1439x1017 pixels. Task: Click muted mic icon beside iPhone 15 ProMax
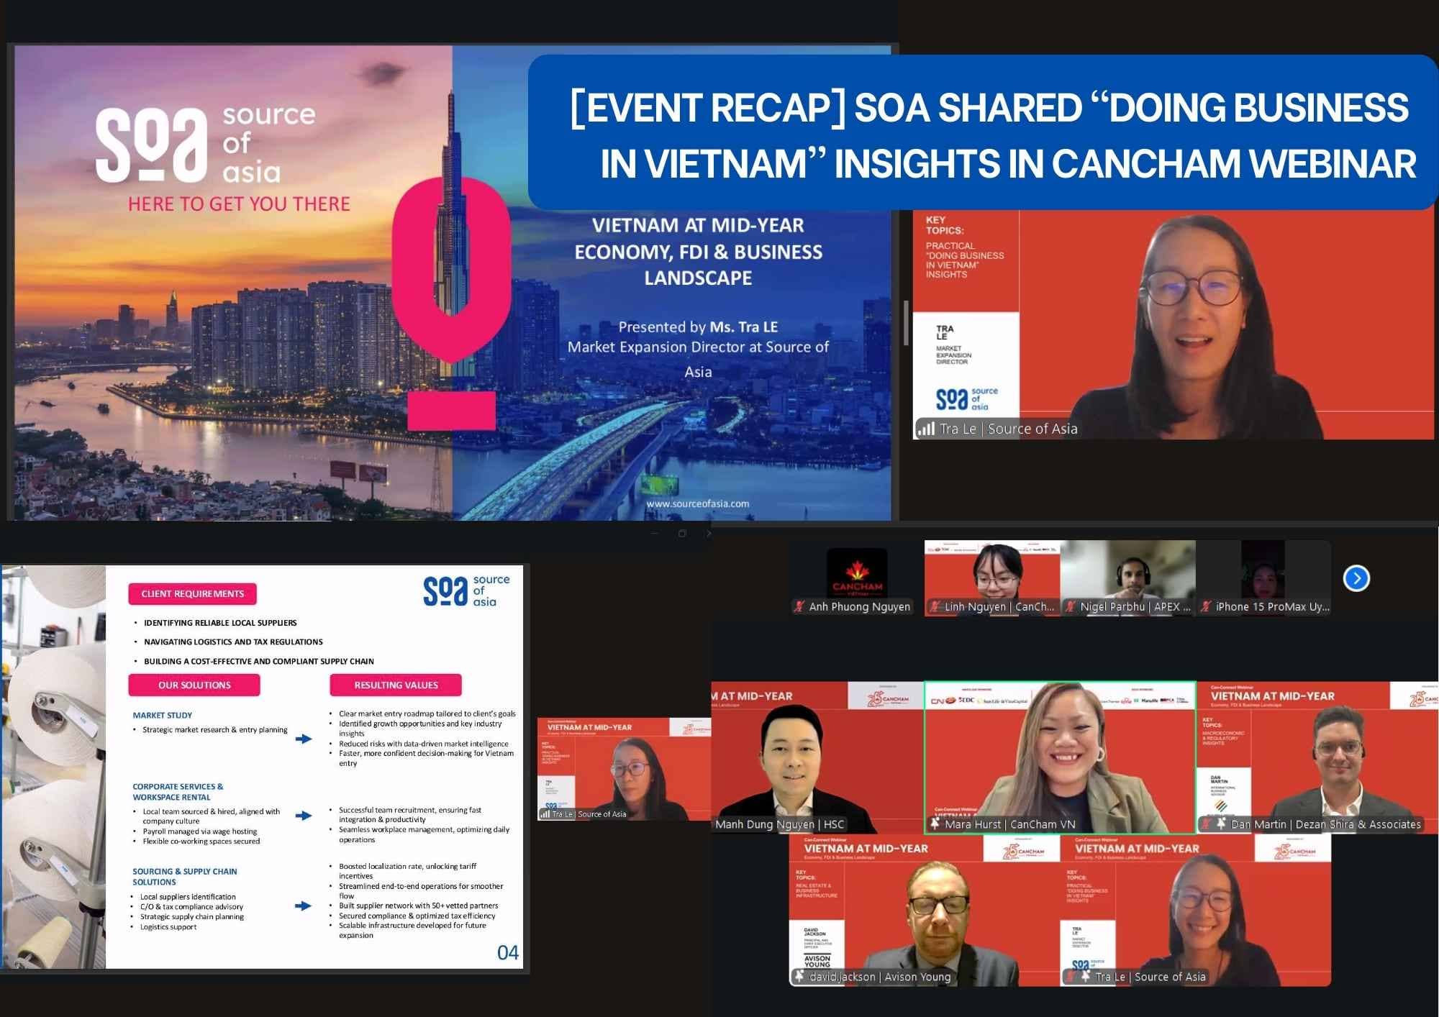click(1206, 606)
